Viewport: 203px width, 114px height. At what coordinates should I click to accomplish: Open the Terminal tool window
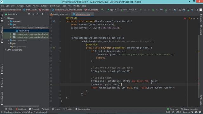pos(34,109)
